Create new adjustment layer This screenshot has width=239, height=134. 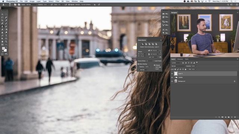coord(226,117)
